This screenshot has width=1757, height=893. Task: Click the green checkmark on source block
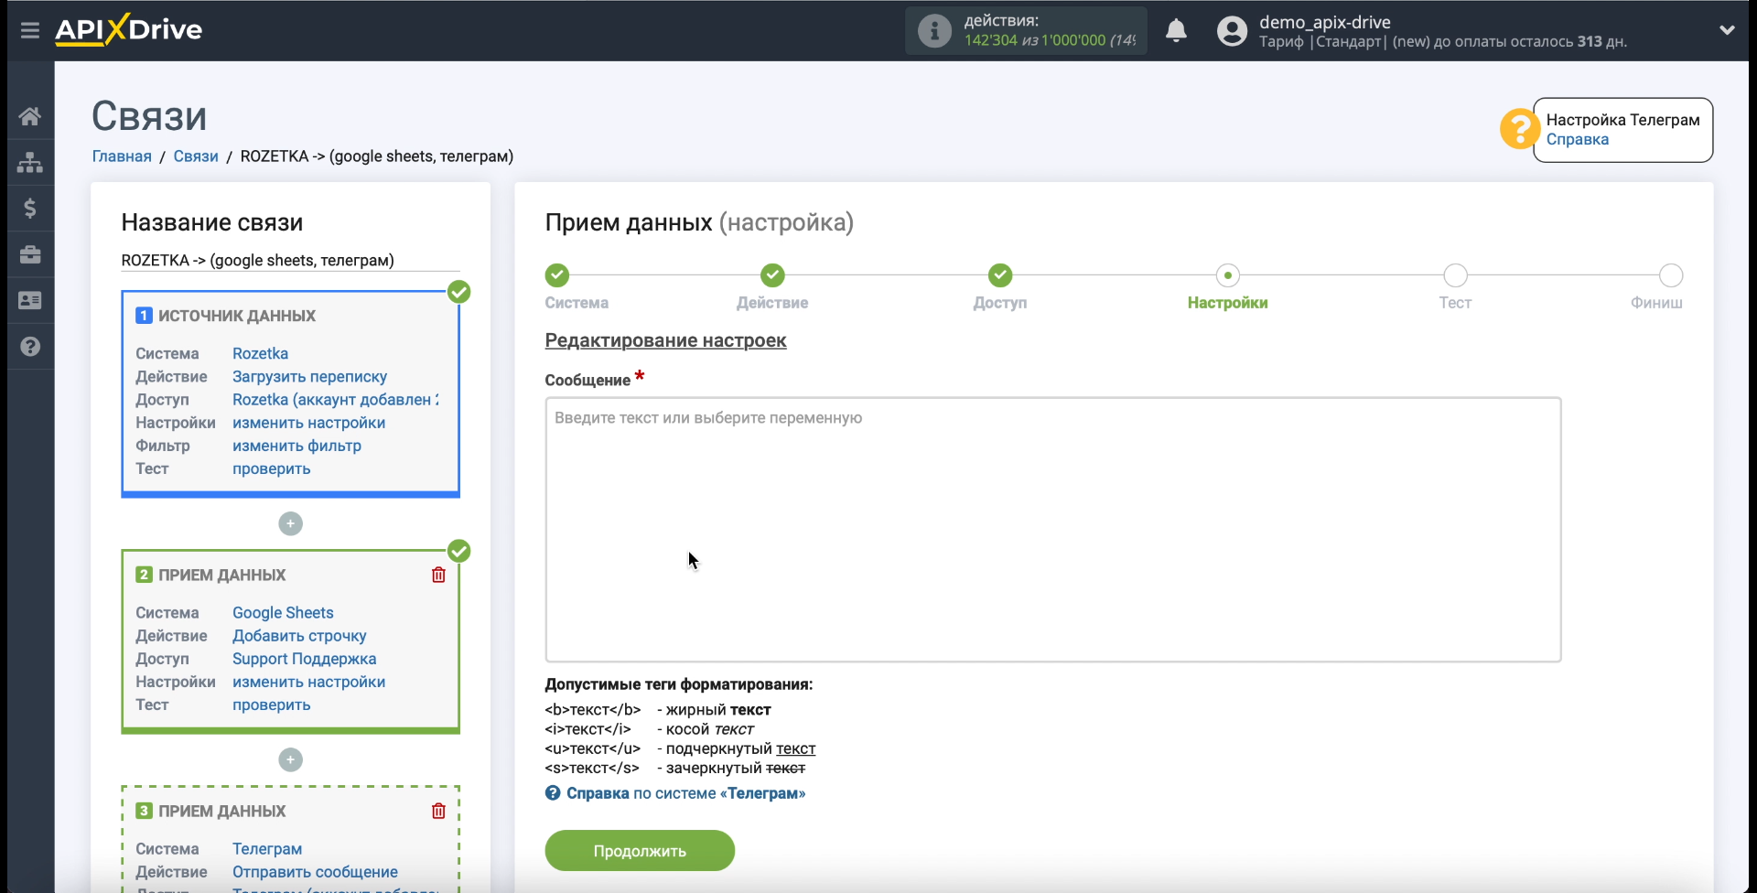(x=459, y=292)
